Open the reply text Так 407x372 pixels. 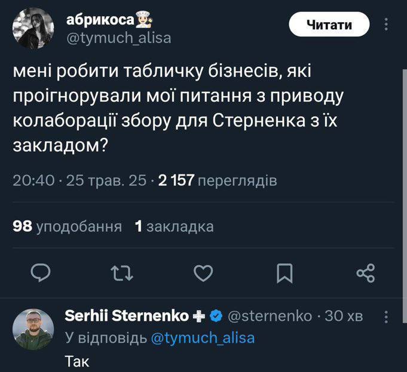click(x=76, y=361)
